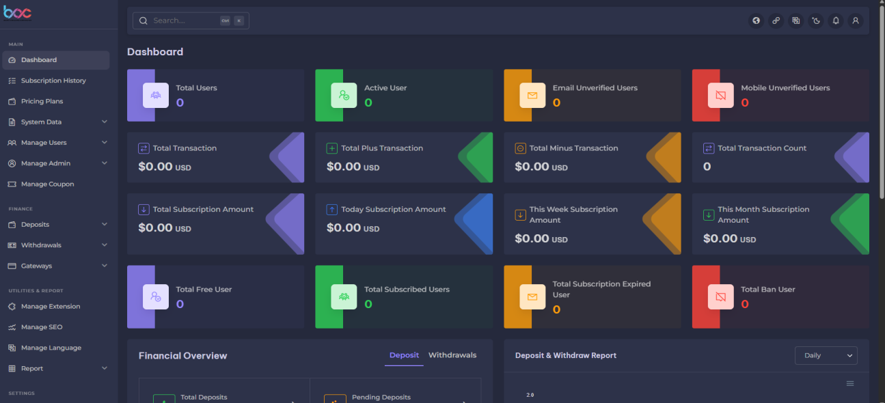The image size is (885, 403).
Task: Click the chain link icon in header
Action: tap(776, 20)
